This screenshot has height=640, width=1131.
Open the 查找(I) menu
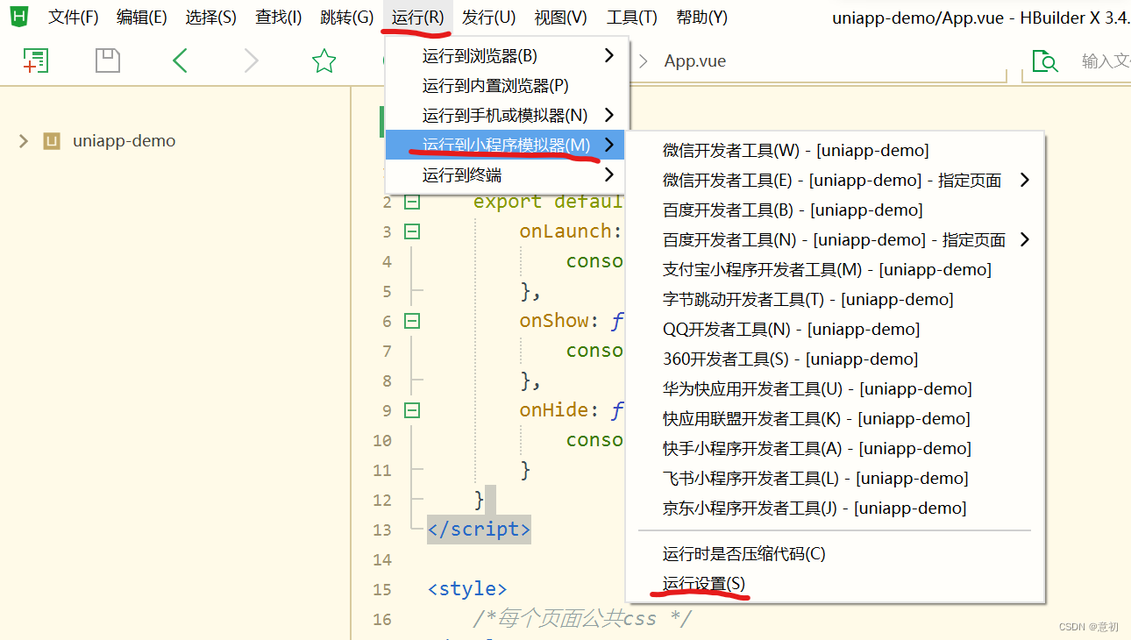[278, 18]
